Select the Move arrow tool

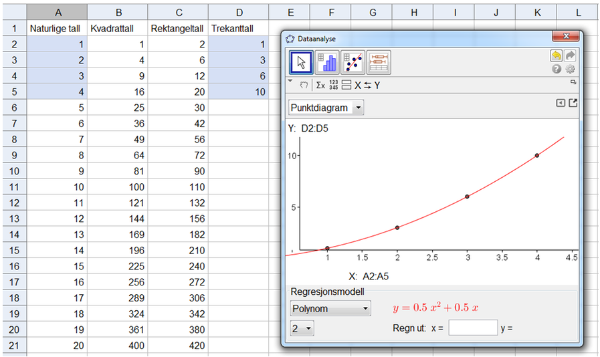pyautogui.click(x=301, y=62)
